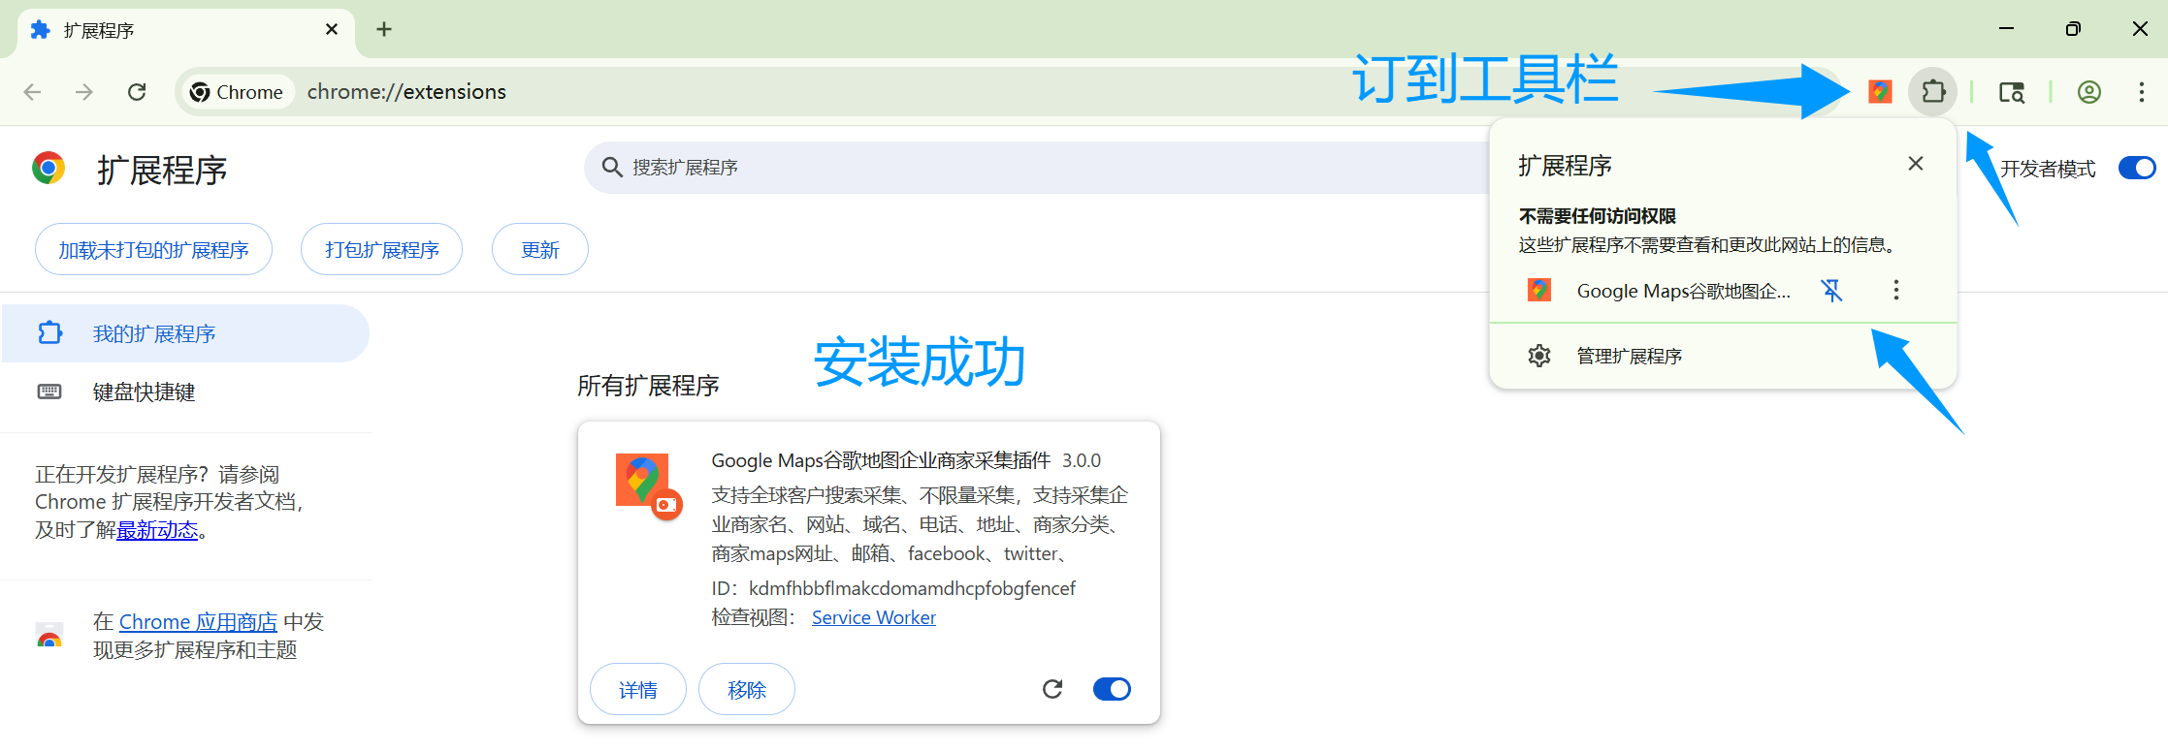Open the tab search media icon in toolbar
Image resolution: width=2168 pixels, height=752 pixels.
click(2011, 92)
